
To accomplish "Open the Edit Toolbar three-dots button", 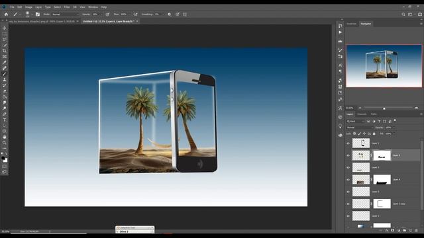I will click(x=5, y=148).
